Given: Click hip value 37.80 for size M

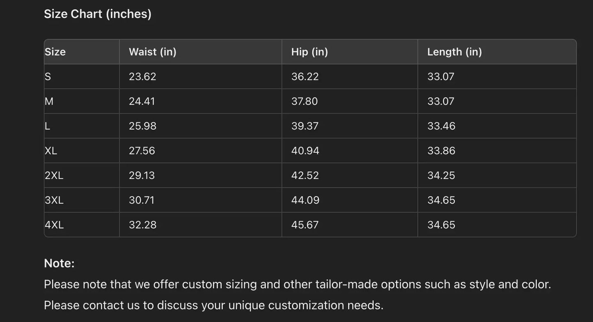Looking at the screenshot, I should click(x=305, y=101).
